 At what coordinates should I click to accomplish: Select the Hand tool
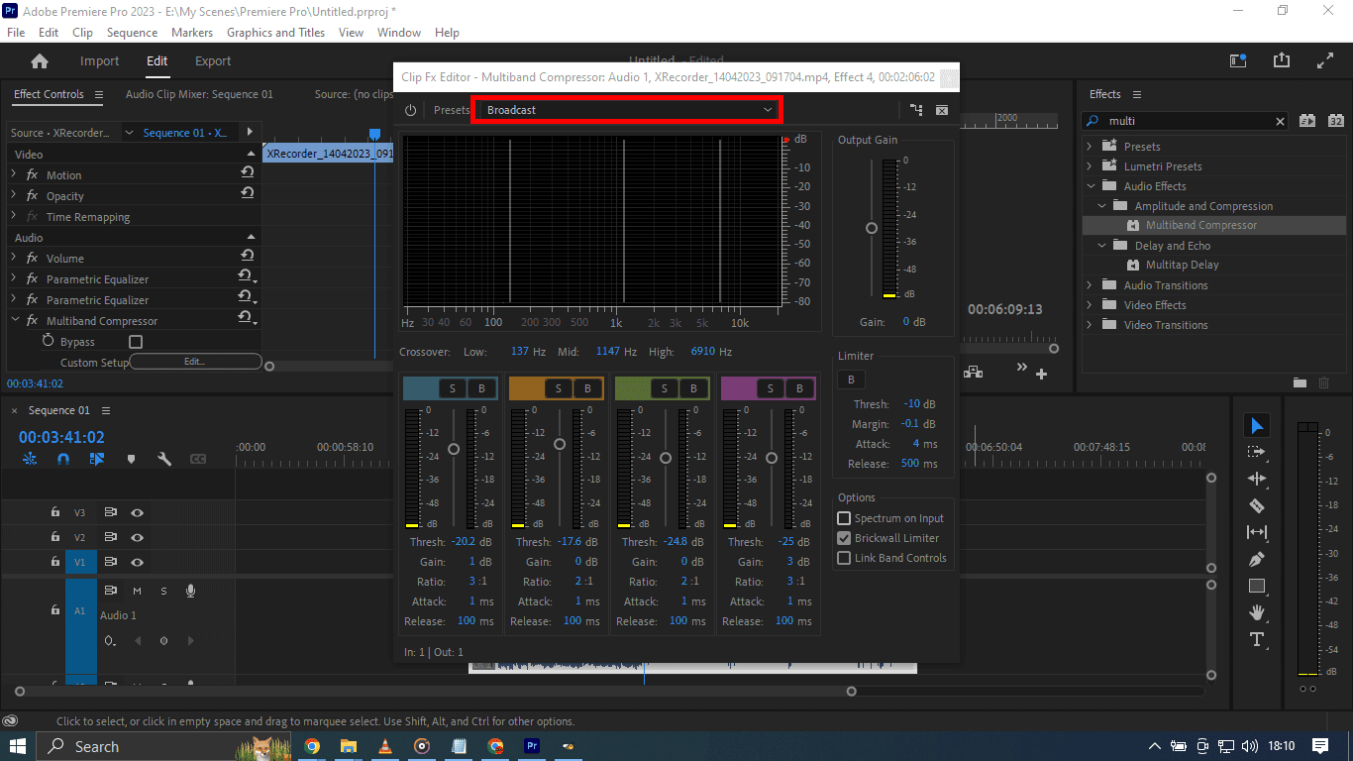click(x=1257, y=612)
